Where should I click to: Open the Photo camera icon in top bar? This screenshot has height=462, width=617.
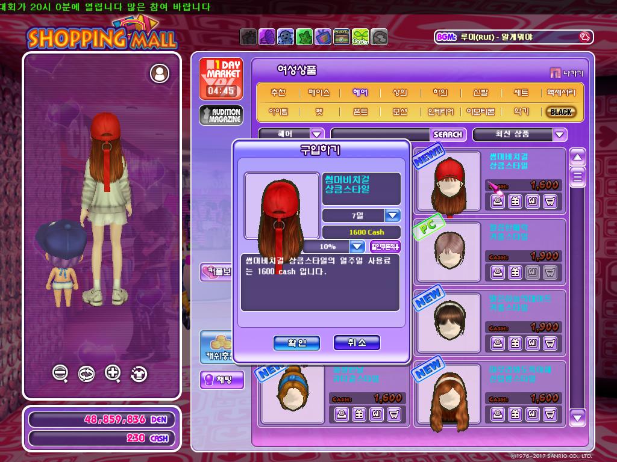pos(342,37)
